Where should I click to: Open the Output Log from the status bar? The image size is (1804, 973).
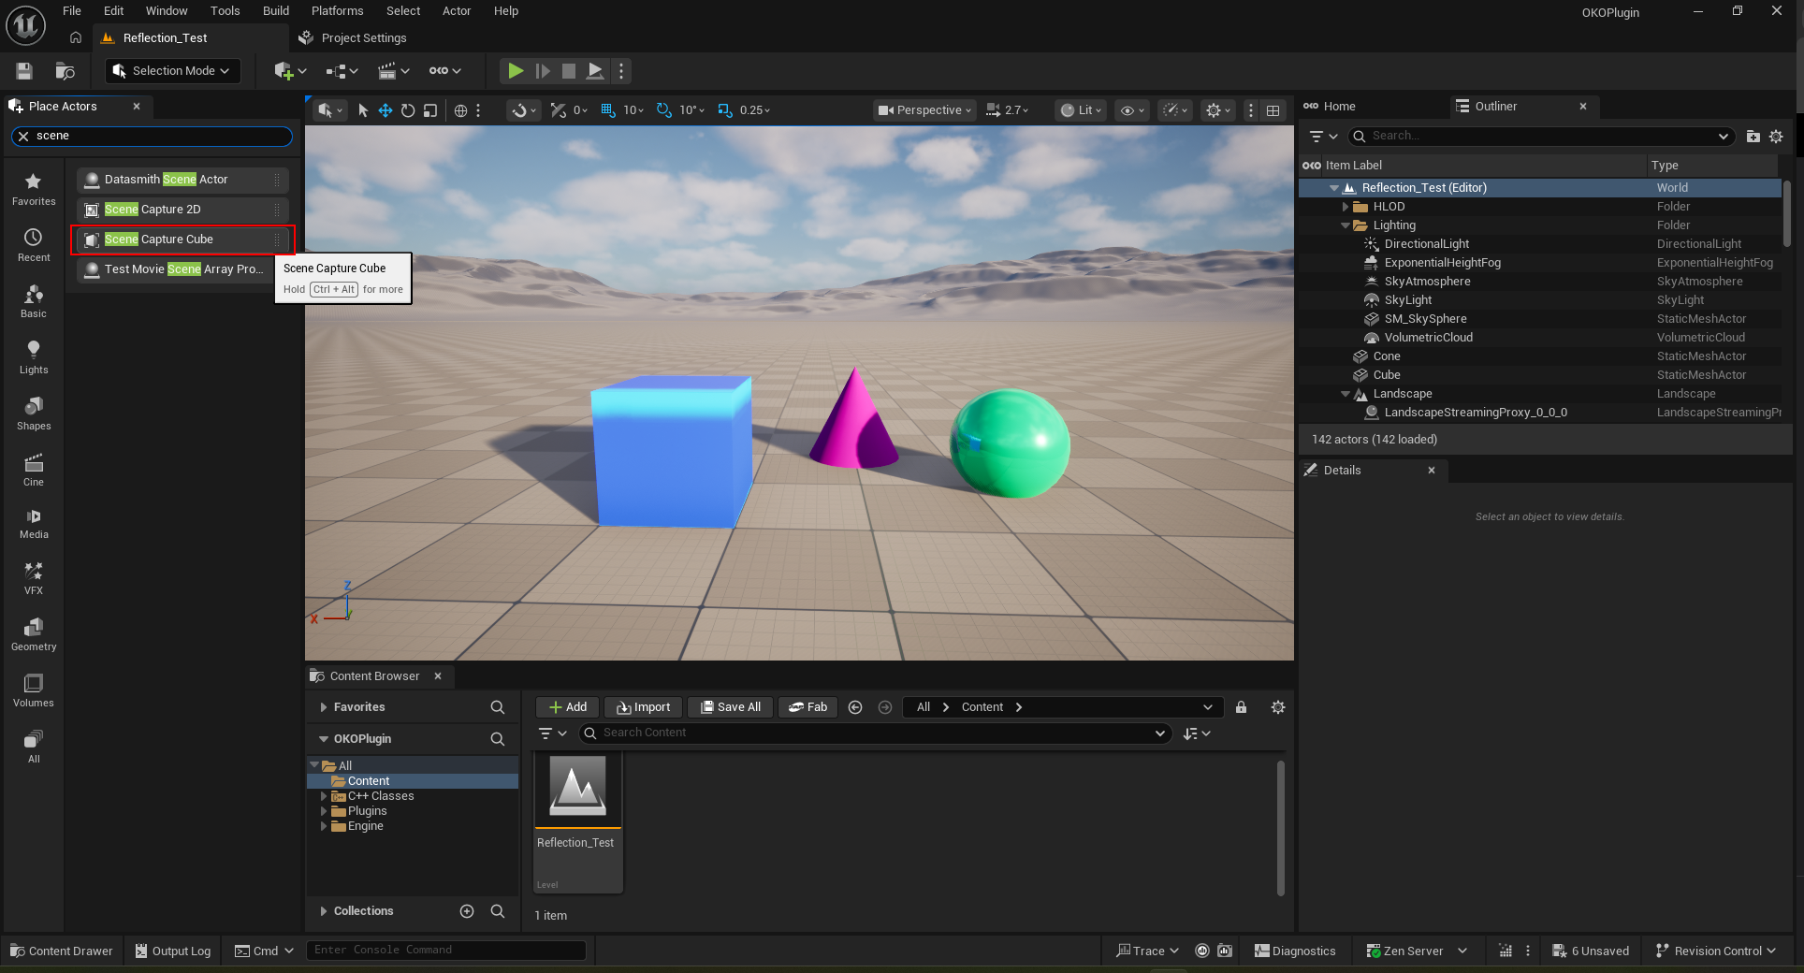tap(173, 951)
